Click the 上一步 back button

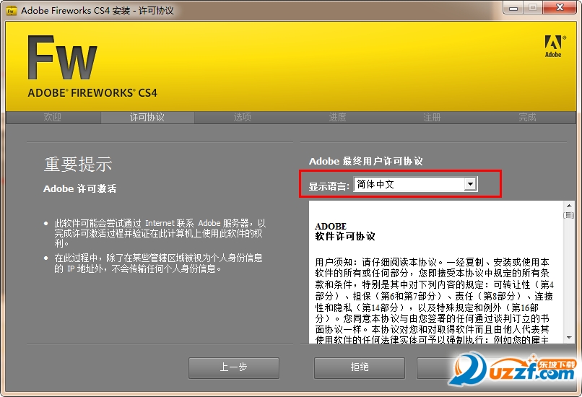pyautogui.click(x=233, y=367)
